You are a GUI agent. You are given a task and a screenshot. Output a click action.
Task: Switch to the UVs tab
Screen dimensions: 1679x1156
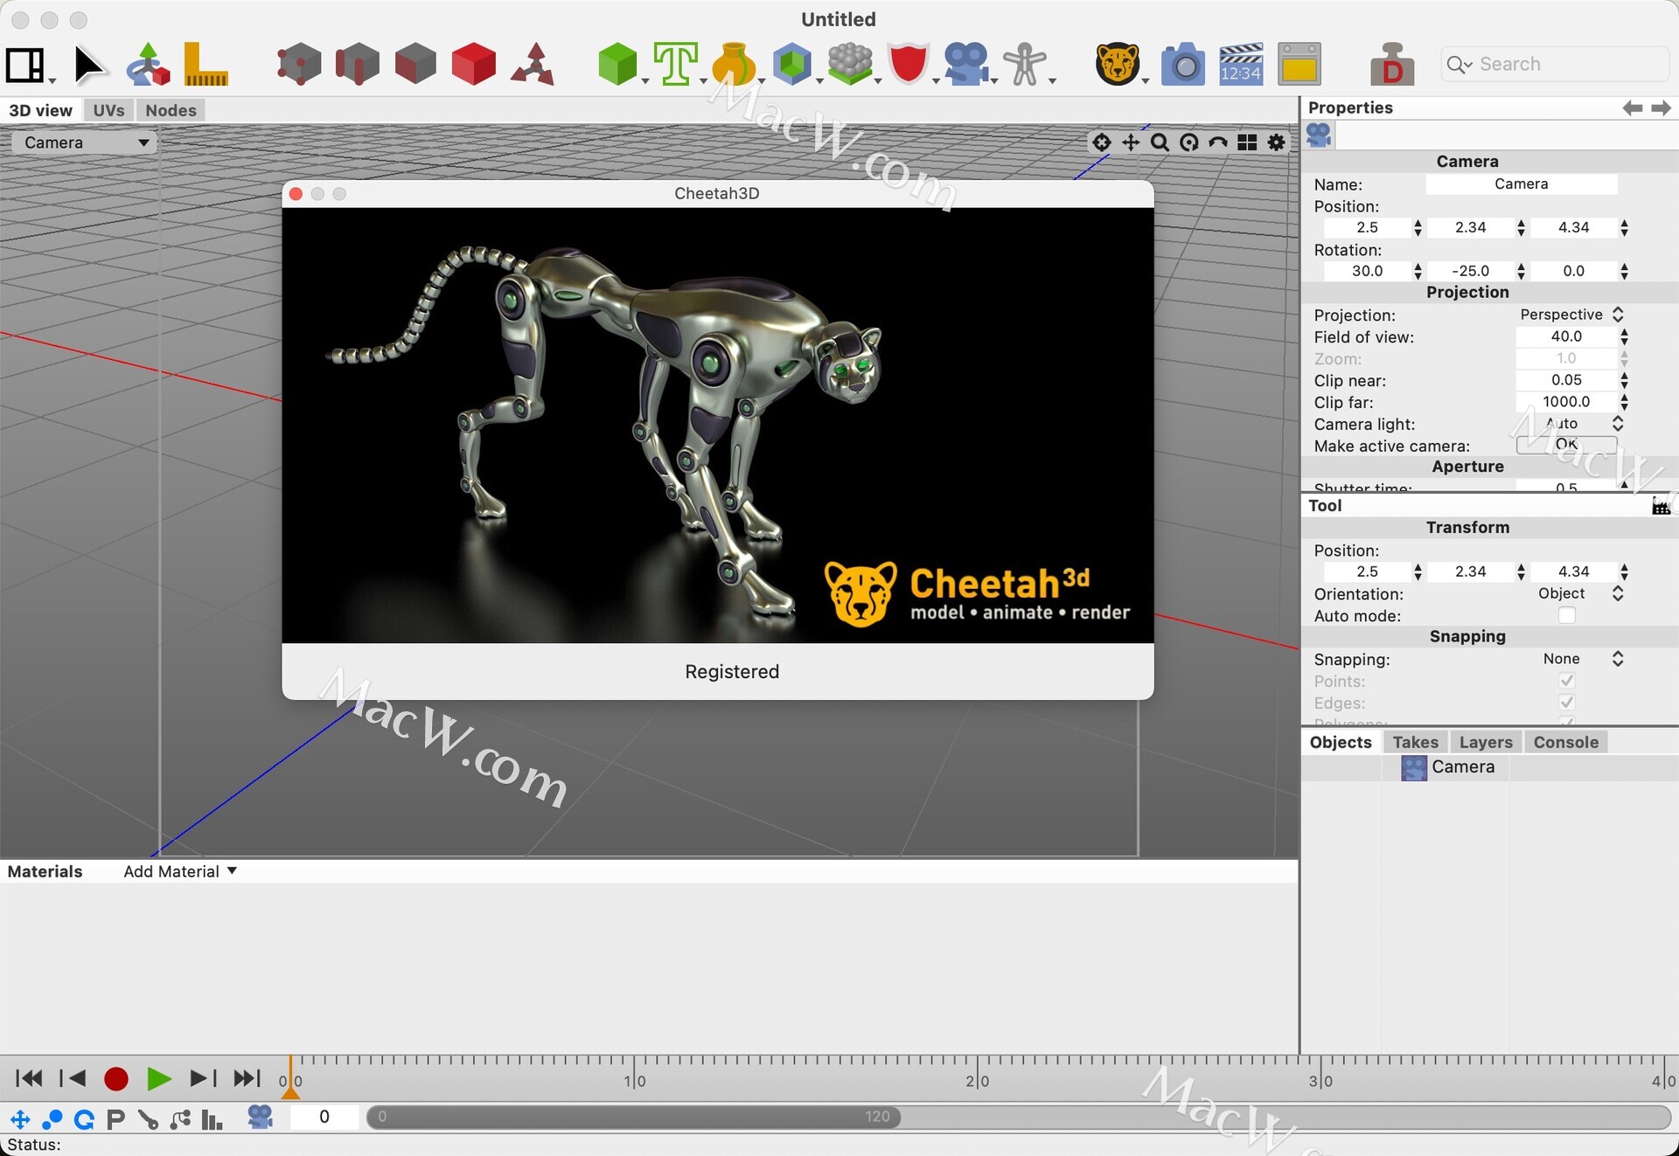[108, 110]
